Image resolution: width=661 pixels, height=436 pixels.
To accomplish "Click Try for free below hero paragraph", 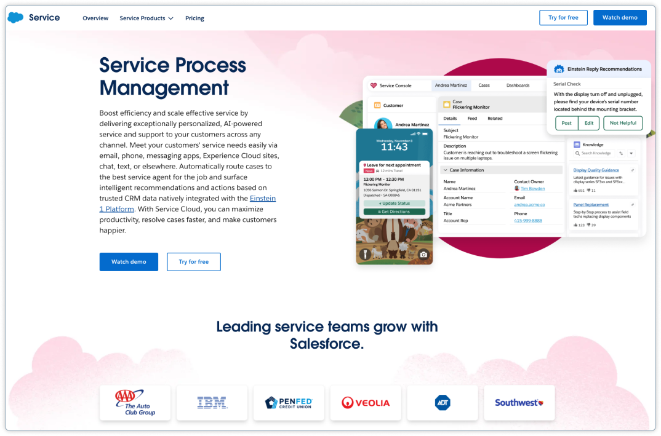I will (x=193, y=261).
